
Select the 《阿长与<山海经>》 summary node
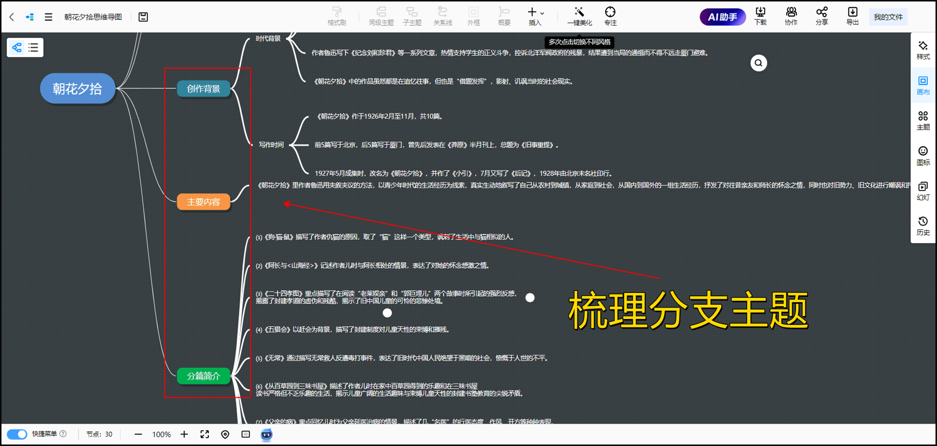(373, 266)
